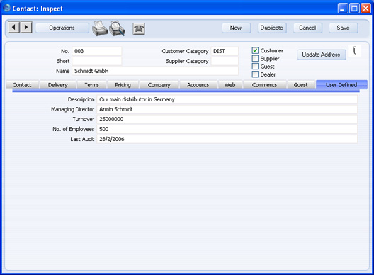
Task: Edit the Turnover field 25000000
Action: coord(227,119)
